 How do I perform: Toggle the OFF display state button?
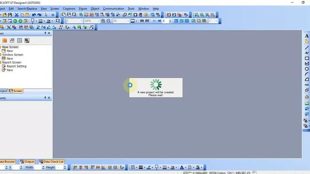(147, 21)
